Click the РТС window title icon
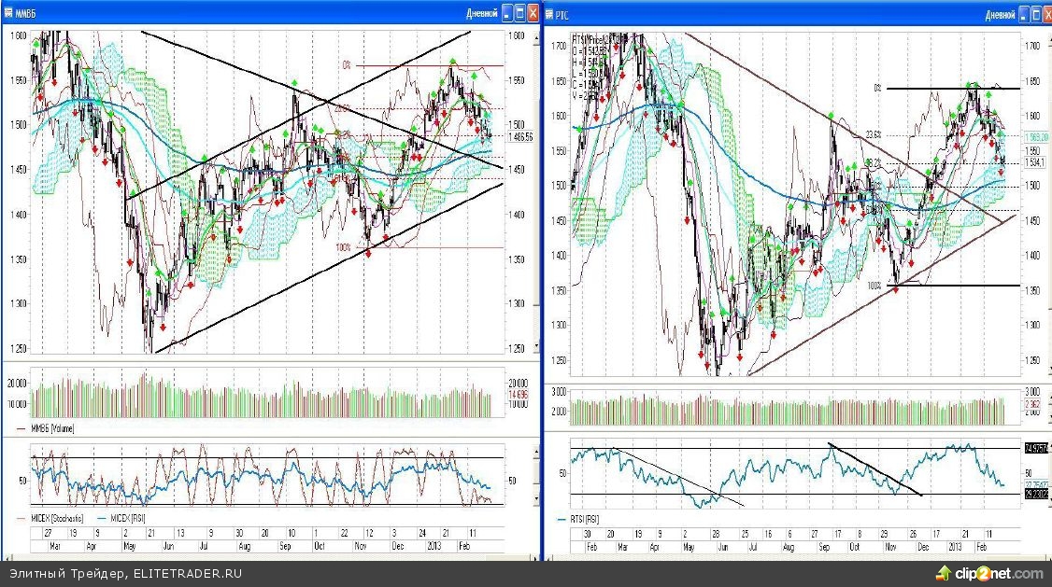This screenshot has width=1052, height=587. tap(549, 14)
